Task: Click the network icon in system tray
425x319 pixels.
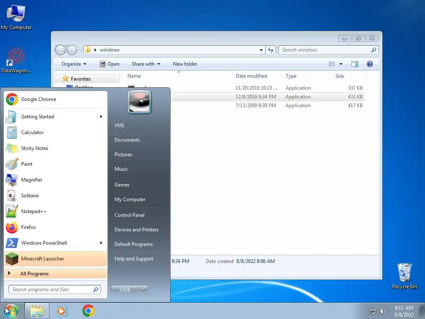Action: (x=373, y=311)
